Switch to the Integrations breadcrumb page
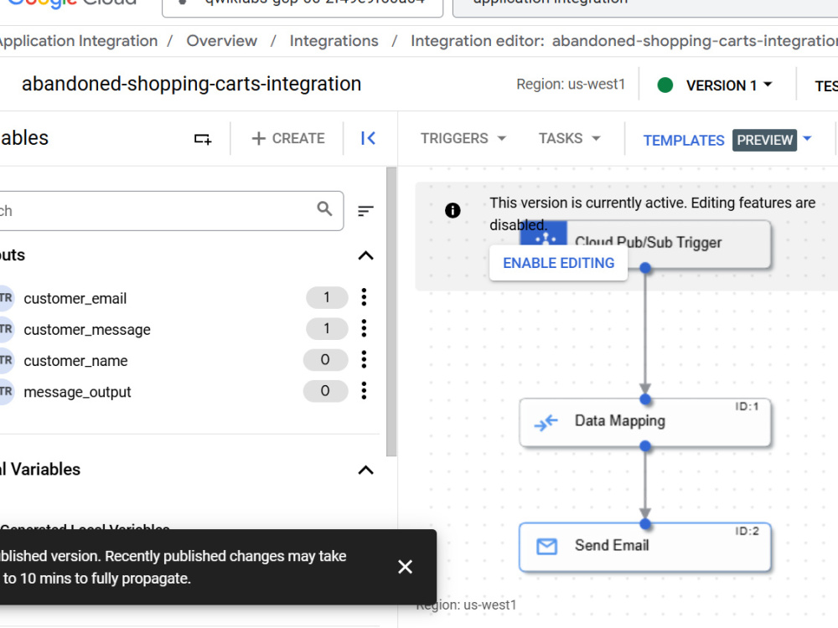 [x=334, y=40]
